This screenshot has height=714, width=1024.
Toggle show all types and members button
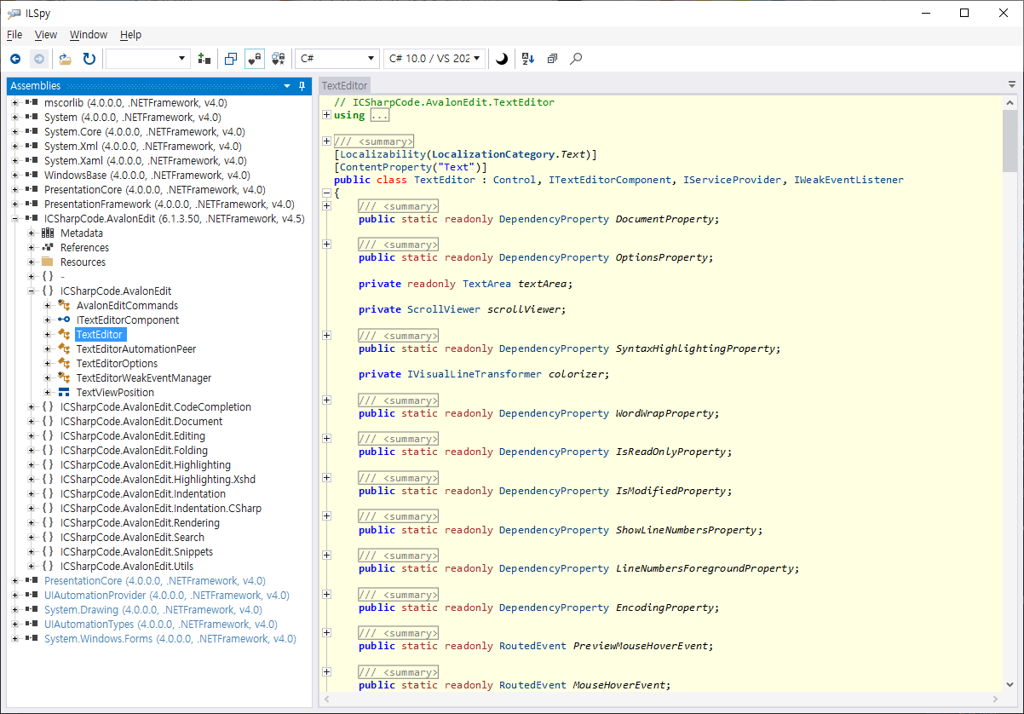click(x=279, y=59)
